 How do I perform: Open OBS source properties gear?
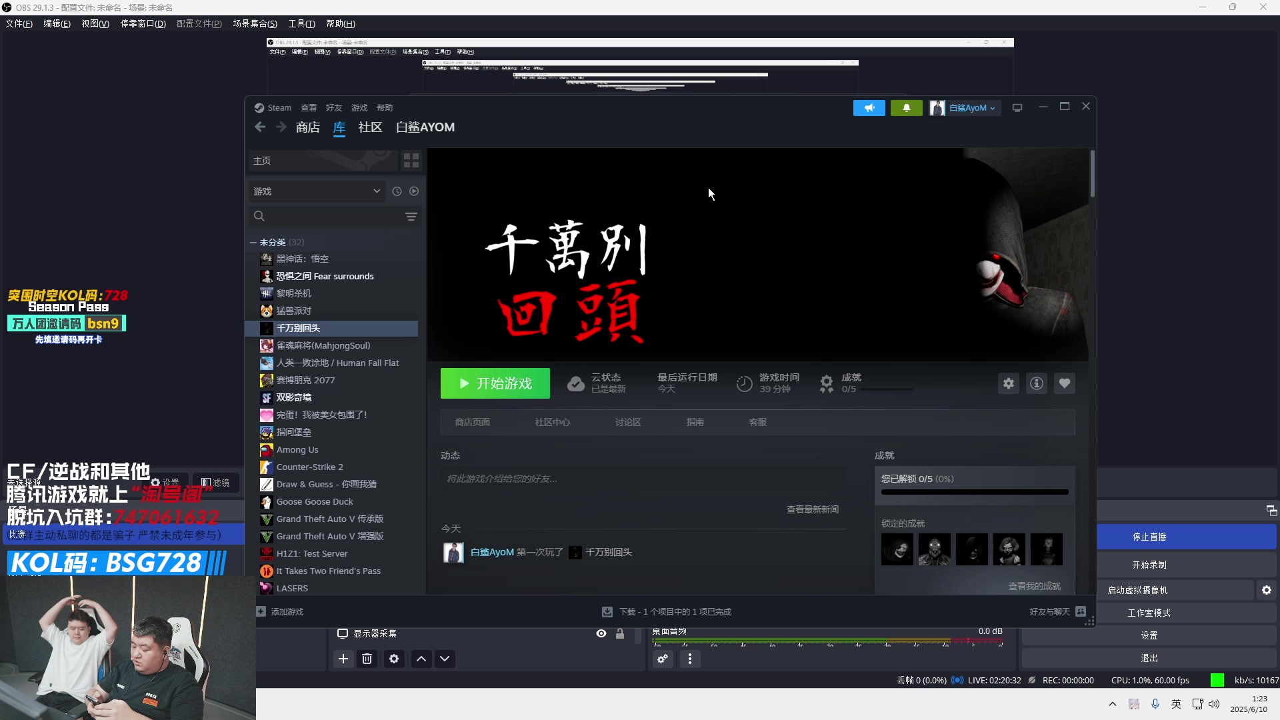(394, 659)
